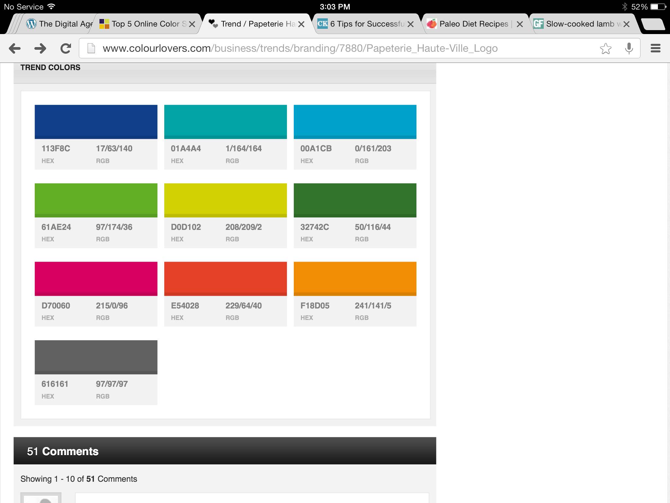Bookmark page with the star icon
670x503 pixels.
[606, 48]
